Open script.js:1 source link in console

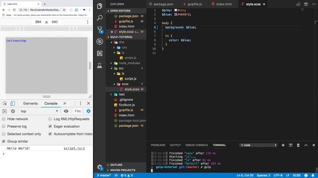(74, 148)
